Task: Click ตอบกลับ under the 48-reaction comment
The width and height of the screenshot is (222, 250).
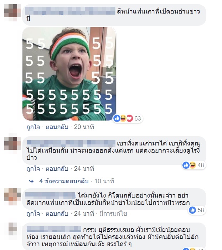Action: click(x=57, y=169)
